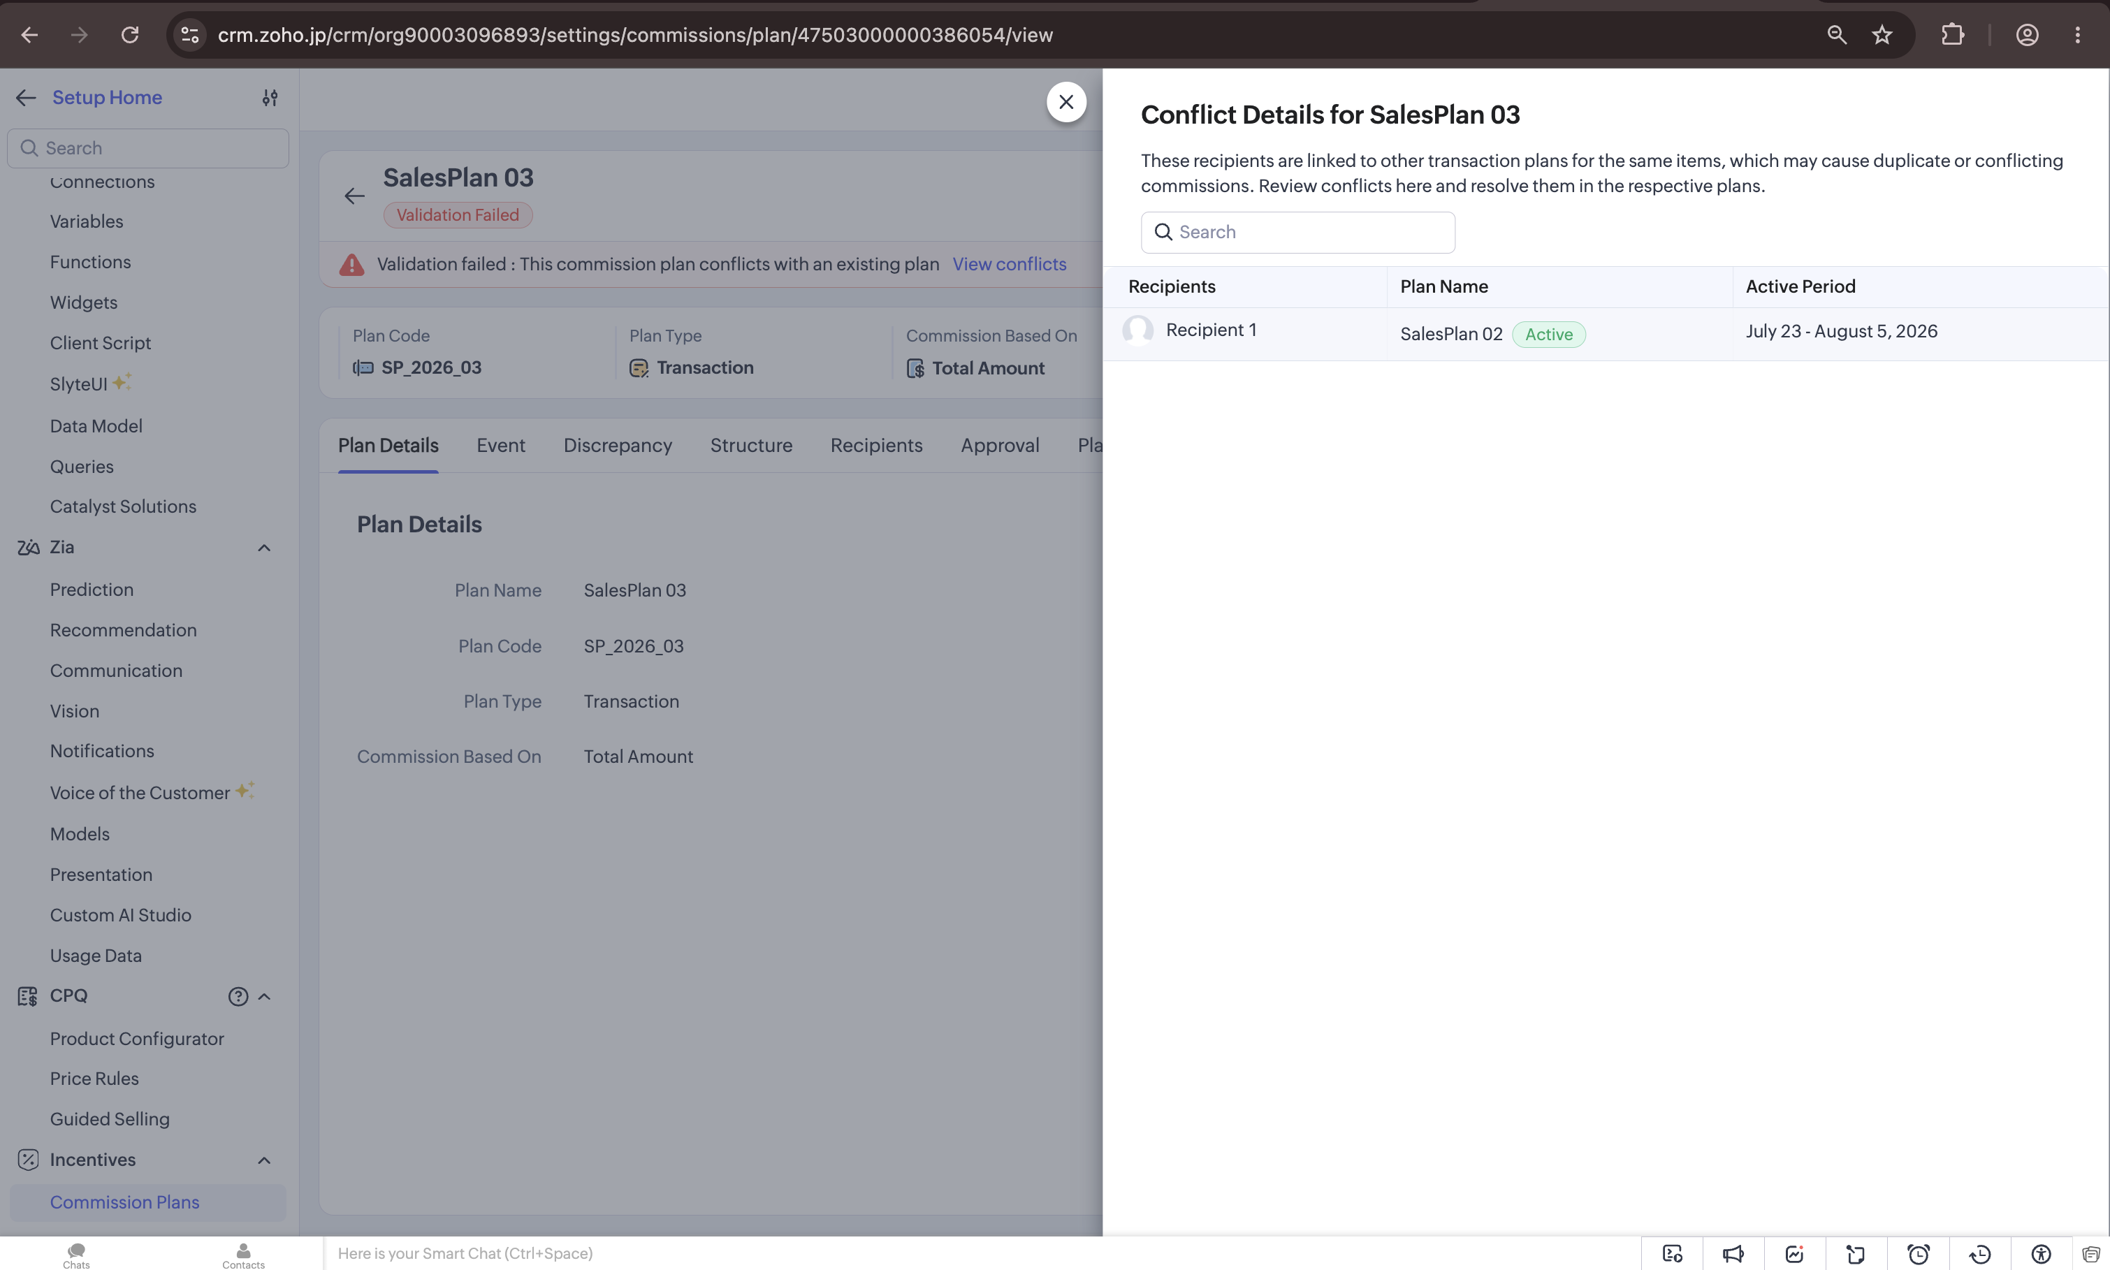Open Guided Selling in the sidebar

[x=110, y=1119]
